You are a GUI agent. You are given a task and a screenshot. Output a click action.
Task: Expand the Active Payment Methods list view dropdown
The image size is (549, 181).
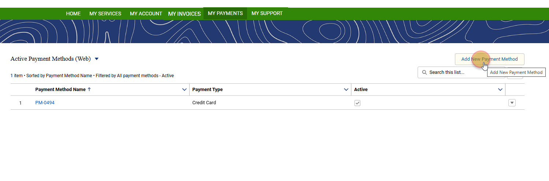(97, 59)
